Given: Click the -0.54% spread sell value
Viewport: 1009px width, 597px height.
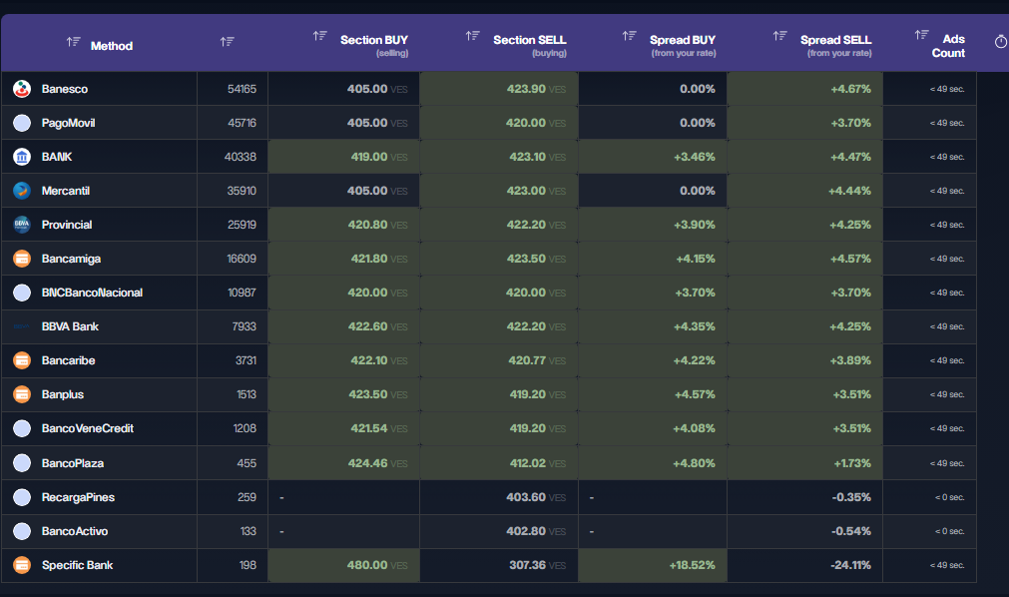Looking at the screenshot, I should coord(850,531).
